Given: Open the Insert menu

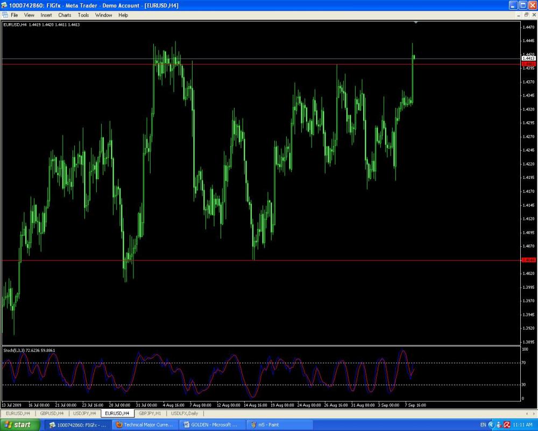Looking at the screenshot, I should 46,15.
